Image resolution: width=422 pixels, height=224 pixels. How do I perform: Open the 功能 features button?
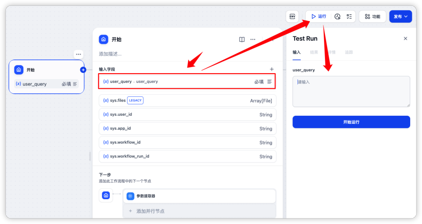372,16
